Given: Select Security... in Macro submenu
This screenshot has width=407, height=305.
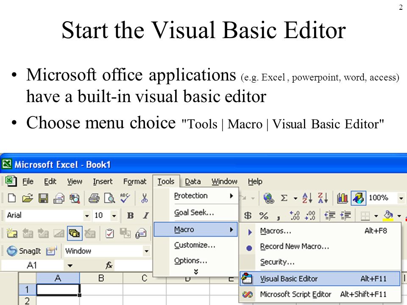Looking at the screenshot, I should pos(320,262).
